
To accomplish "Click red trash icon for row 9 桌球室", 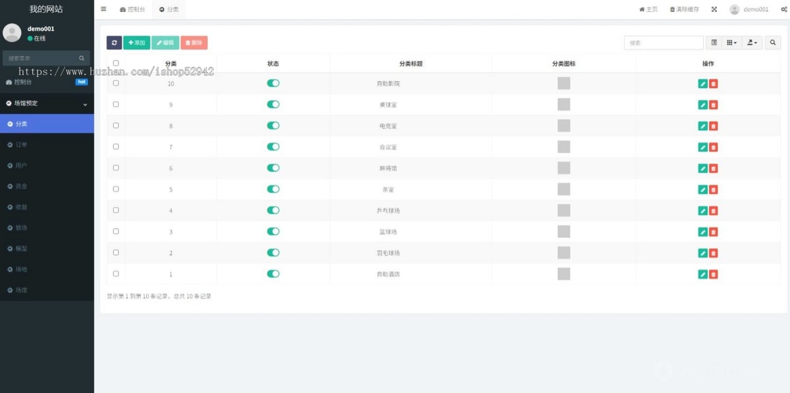I will point(714,104).
